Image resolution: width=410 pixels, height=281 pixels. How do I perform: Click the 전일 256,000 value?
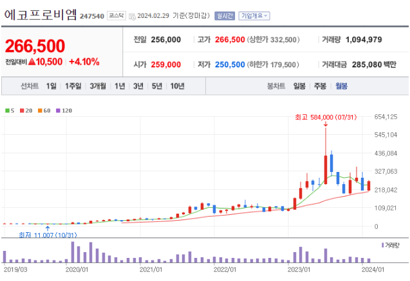[x=166, y=40]
